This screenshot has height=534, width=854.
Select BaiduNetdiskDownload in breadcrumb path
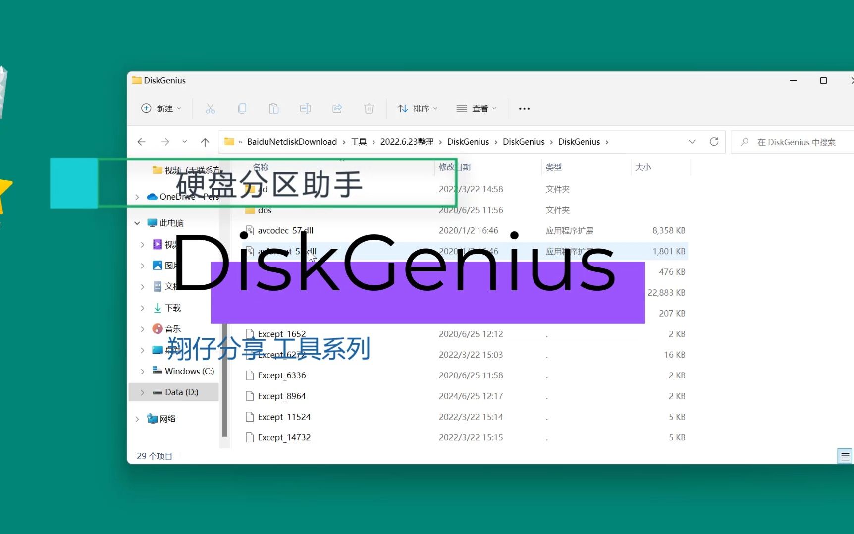coord(292,142)
